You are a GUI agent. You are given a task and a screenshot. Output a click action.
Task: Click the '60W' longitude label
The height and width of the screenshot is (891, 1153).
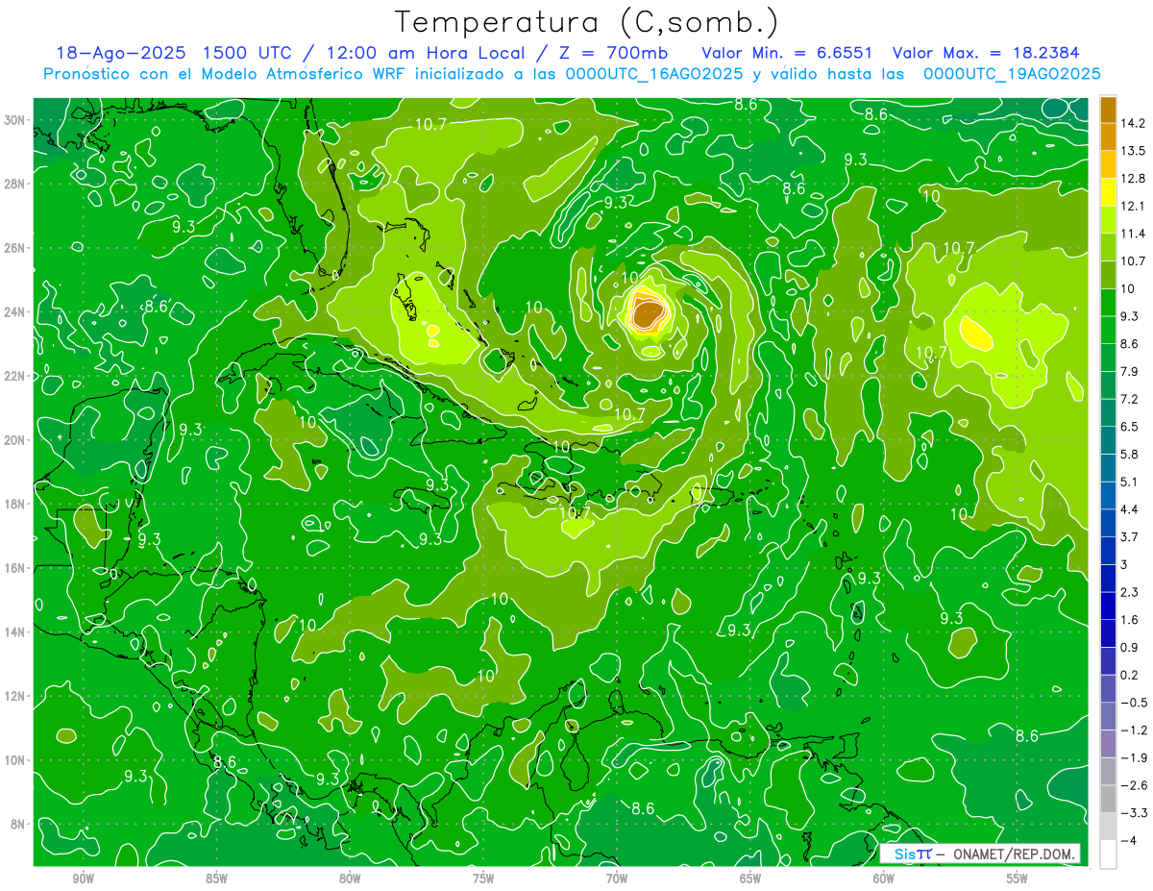884,879
